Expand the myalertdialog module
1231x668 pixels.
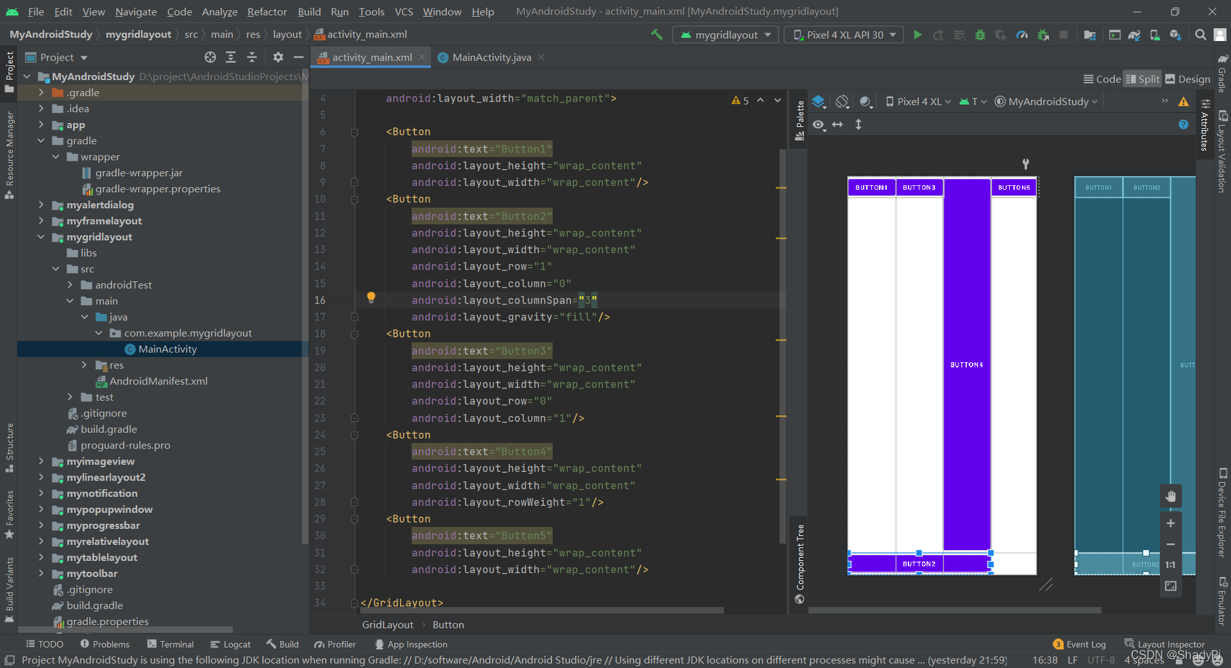[41, 205]
